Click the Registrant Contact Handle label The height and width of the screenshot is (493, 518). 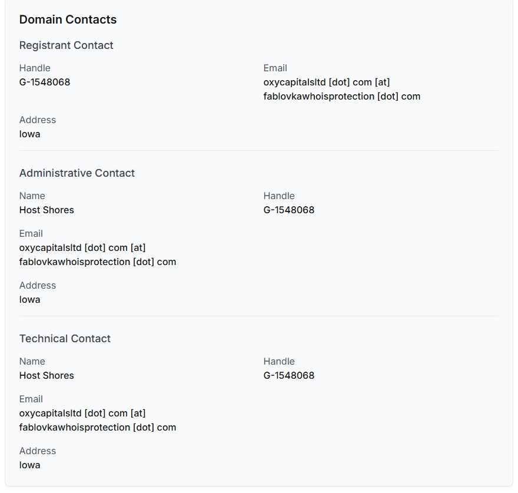pyautogui.click(x=35, y=68)
